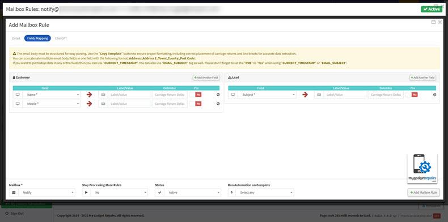Viewport: 448px width, 222px height.
Task: Click the remove icon on the Mobile row
Action: [218, 104]
